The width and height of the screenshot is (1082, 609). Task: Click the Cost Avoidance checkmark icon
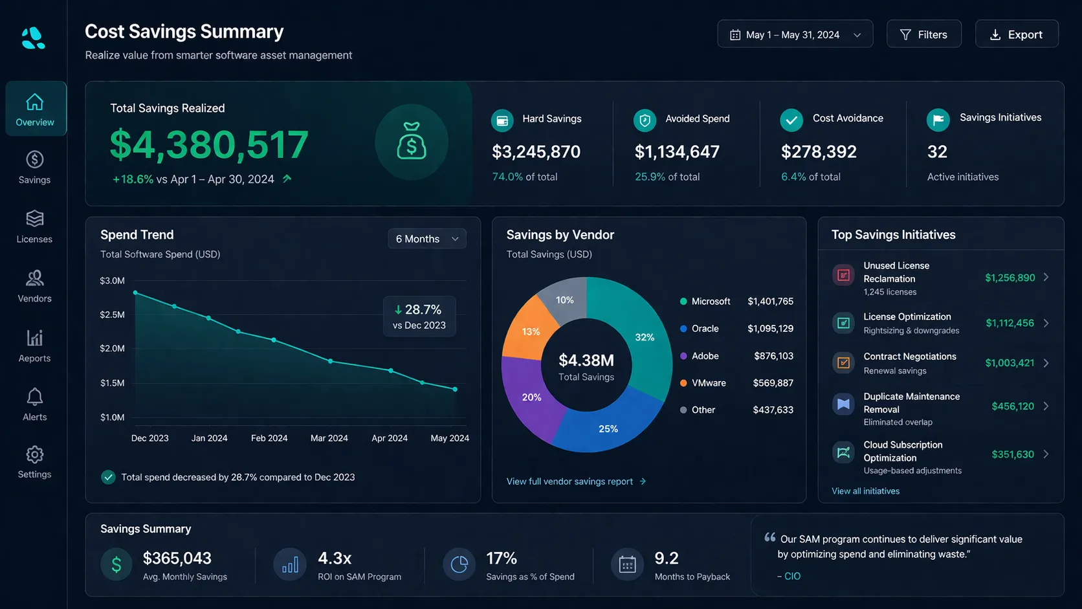(x=791, y=120)
